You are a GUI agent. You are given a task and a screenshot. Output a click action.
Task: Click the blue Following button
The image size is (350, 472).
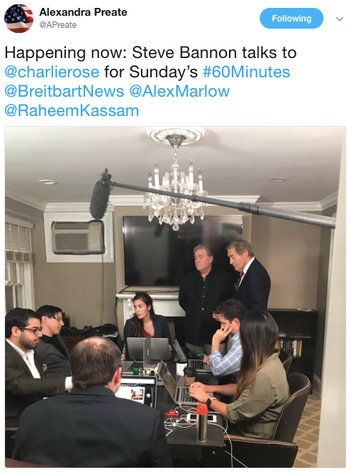(x=291, y=19)
